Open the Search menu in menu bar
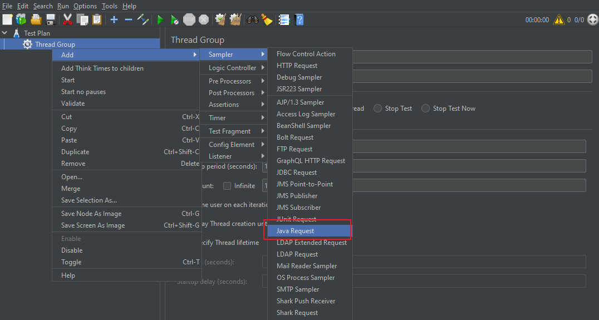The height and width of the screenshot is (320, 599). tap(43, 6)
